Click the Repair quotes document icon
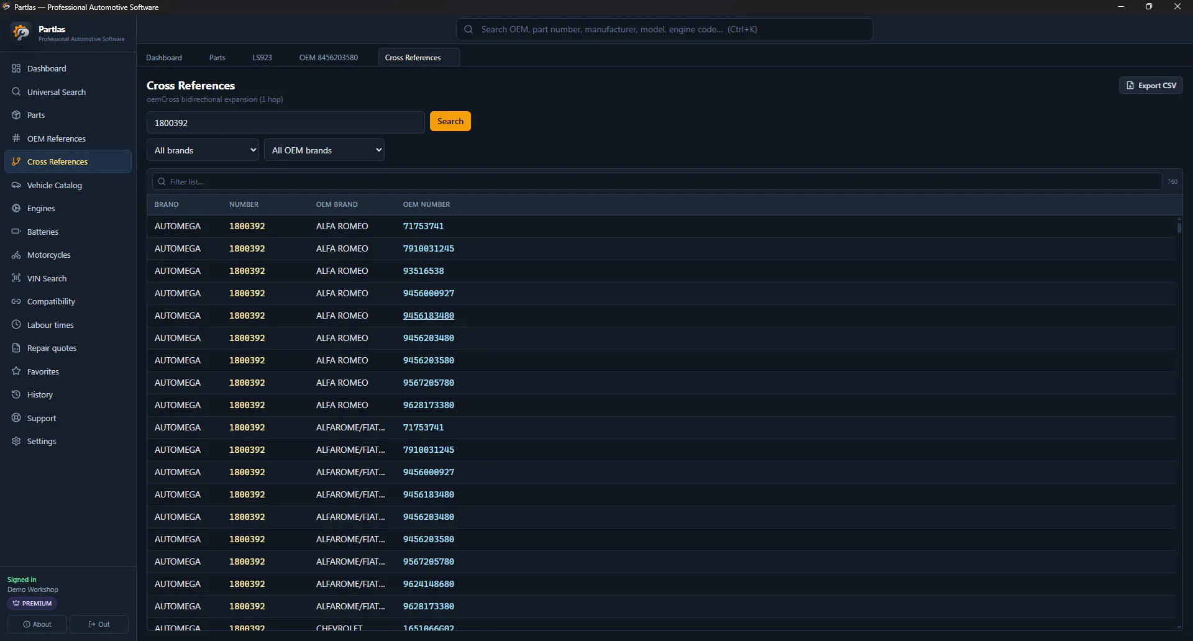 click(16, 348)
